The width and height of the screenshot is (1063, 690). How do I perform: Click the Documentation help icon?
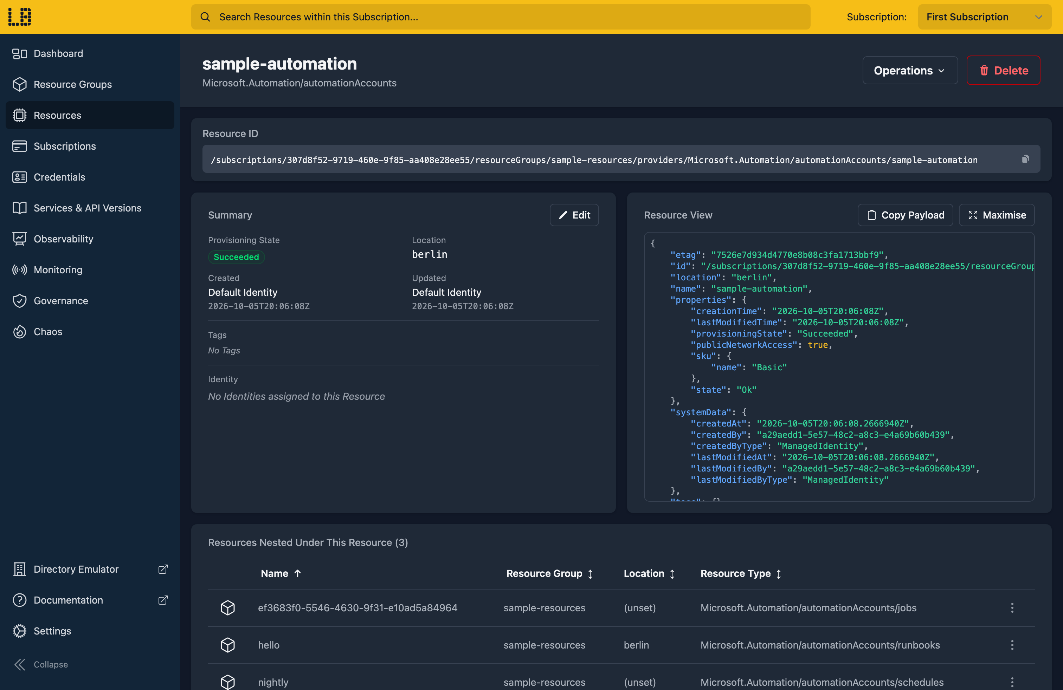(x=20, y=600)
